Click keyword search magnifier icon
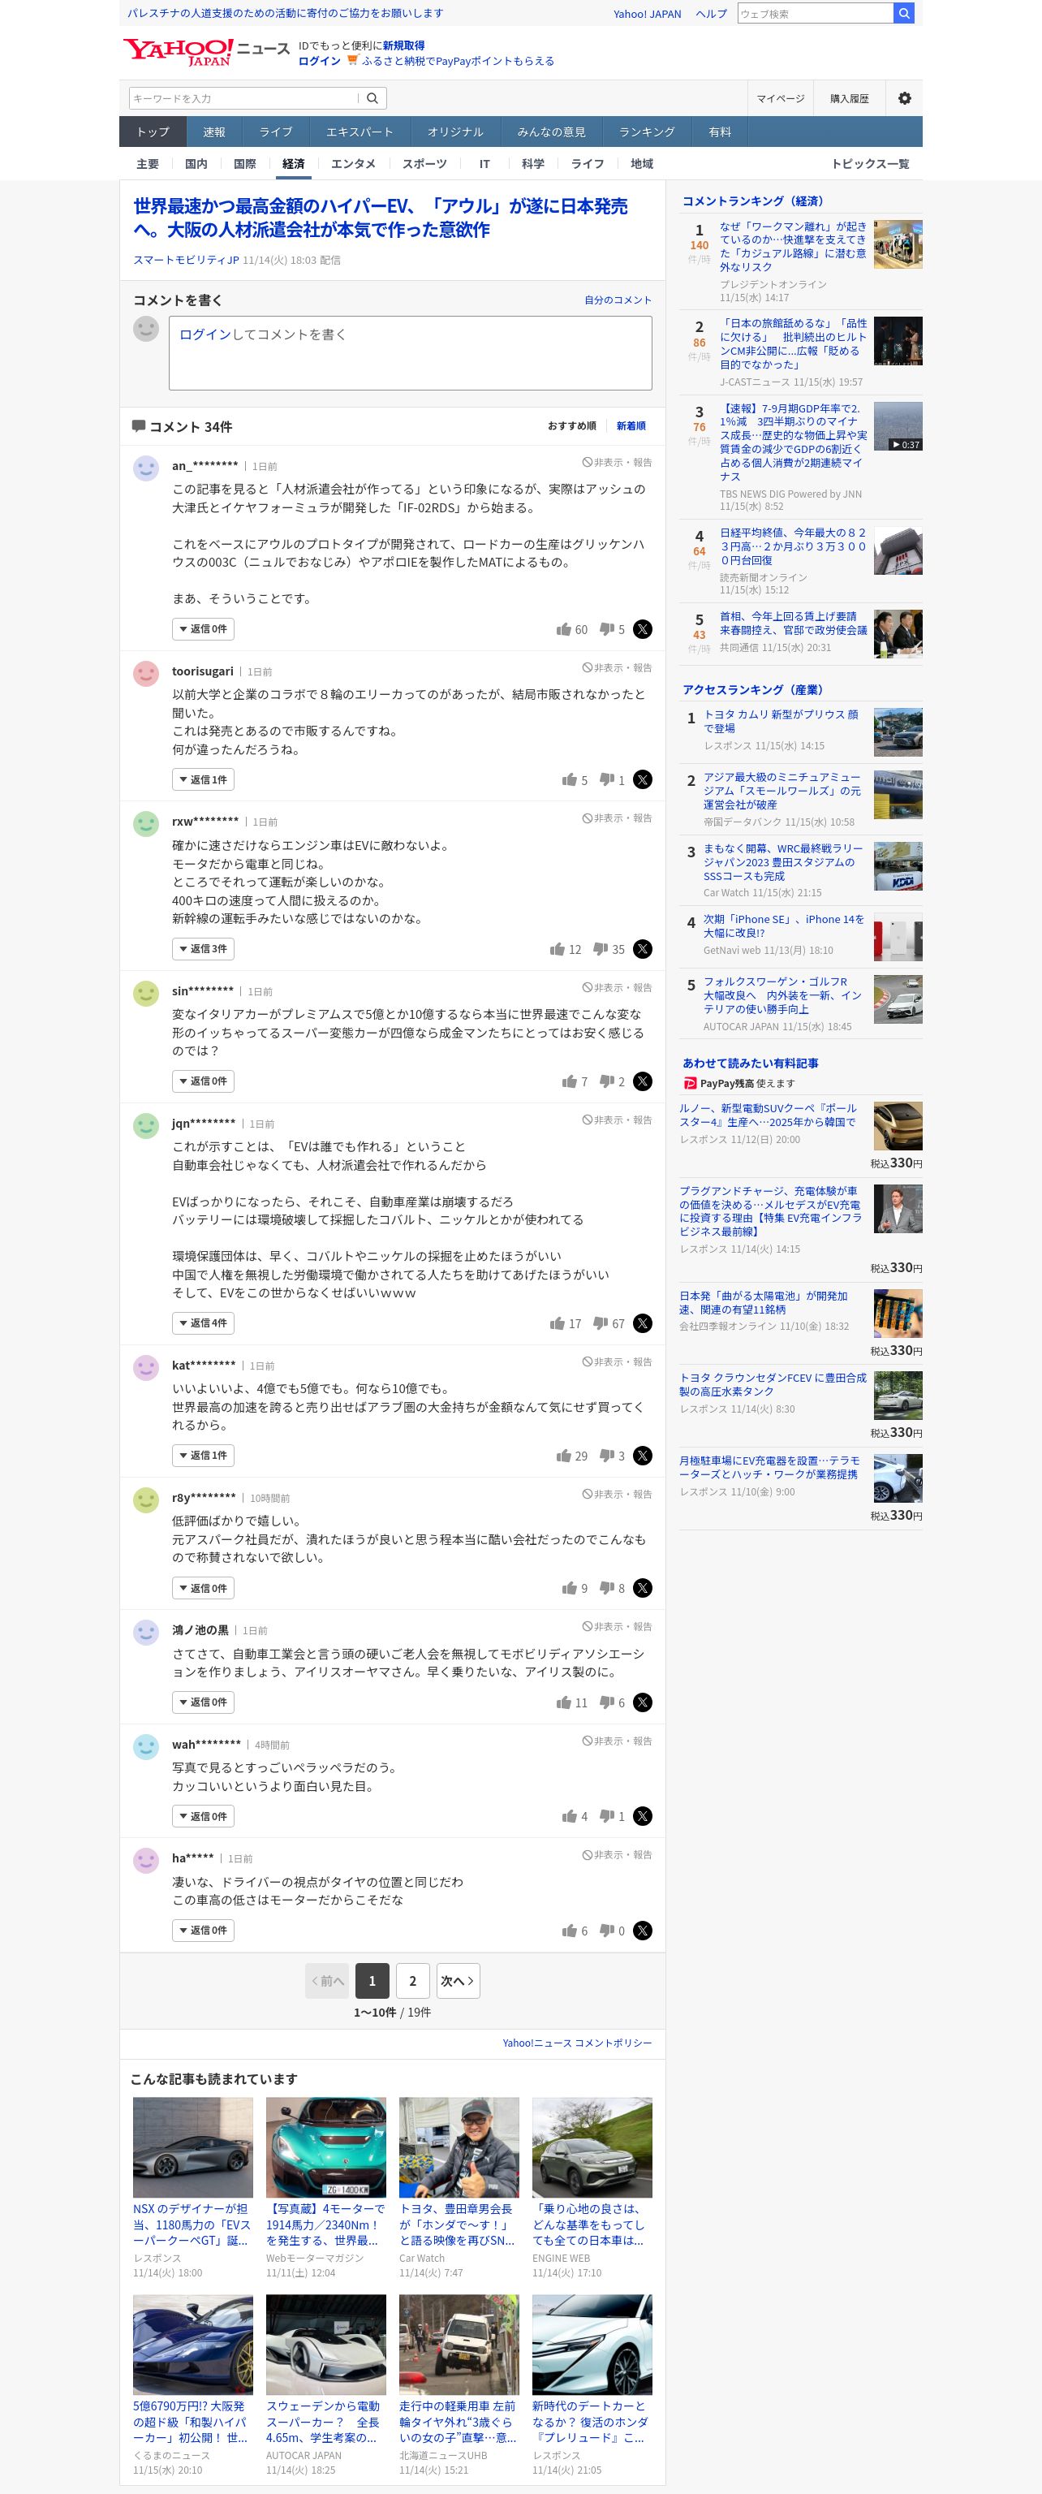 [x=373, y=97]
